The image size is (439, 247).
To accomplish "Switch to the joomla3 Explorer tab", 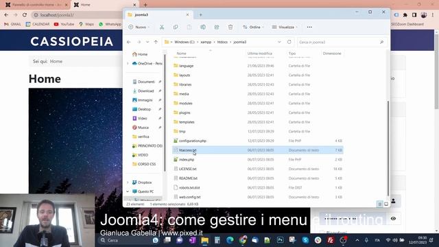I will coord(158,15).
